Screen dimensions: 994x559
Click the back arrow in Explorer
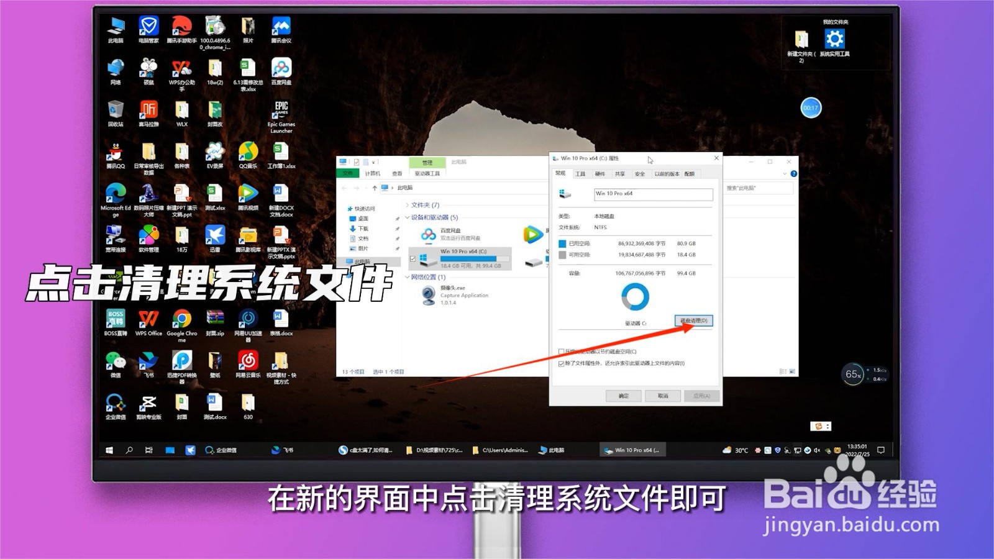345,188
